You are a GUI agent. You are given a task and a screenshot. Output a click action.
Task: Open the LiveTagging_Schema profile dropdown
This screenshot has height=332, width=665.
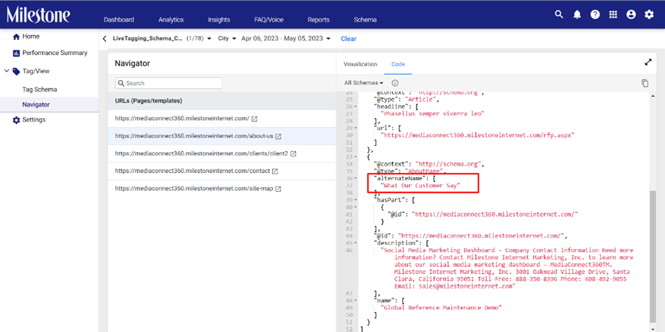click(x=162, y=38)
